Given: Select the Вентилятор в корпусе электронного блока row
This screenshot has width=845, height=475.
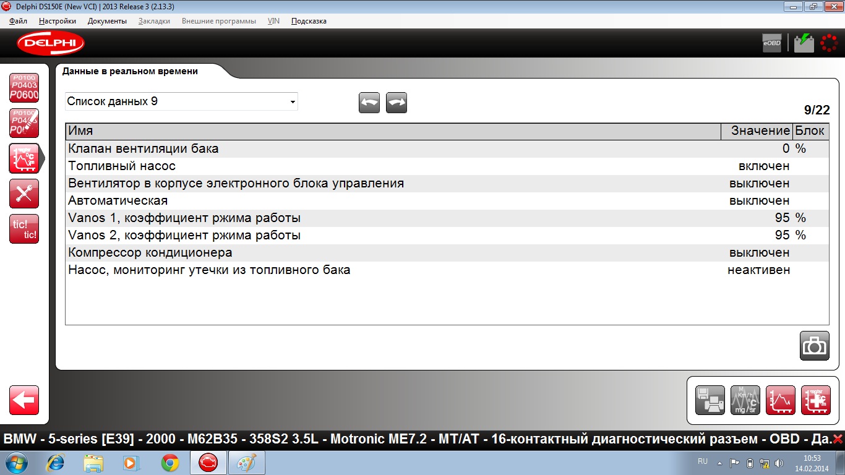Looking at the screenshot, I should tap(447, 183).
